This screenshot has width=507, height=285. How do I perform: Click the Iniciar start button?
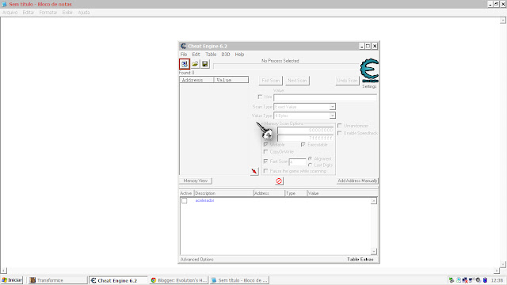12,280
